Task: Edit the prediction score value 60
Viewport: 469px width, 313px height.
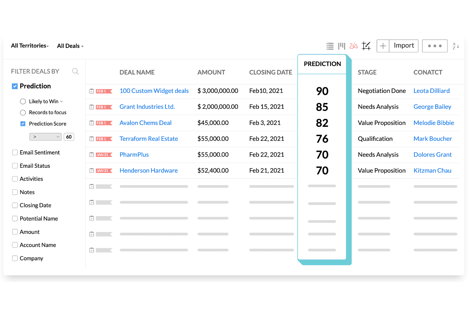Action: pos(69,137)
